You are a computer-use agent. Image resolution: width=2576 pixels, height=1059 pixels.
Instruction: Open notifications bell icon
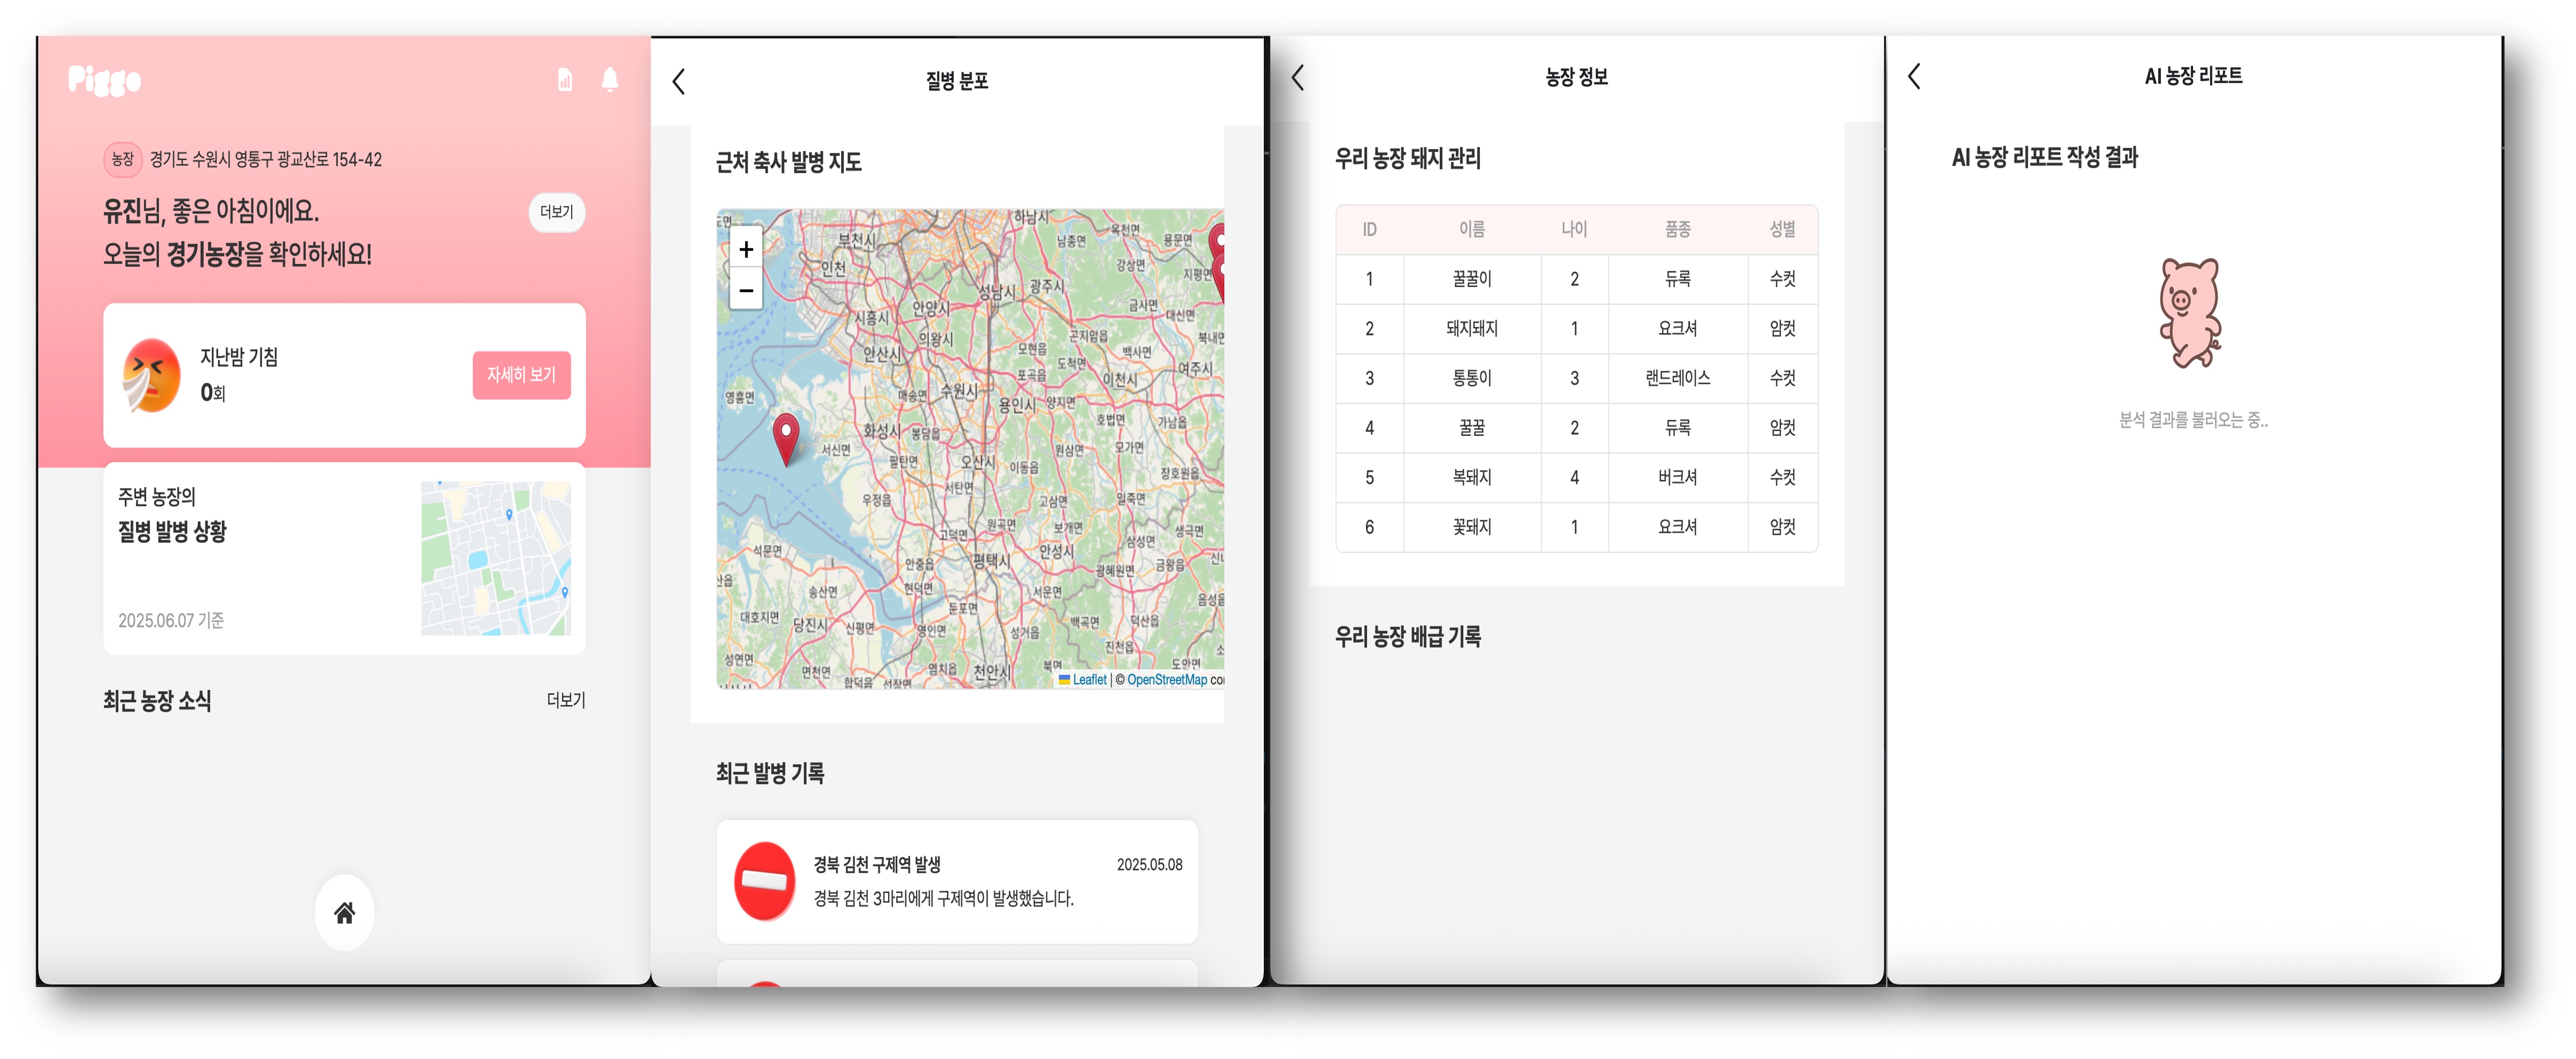[610, 80]
